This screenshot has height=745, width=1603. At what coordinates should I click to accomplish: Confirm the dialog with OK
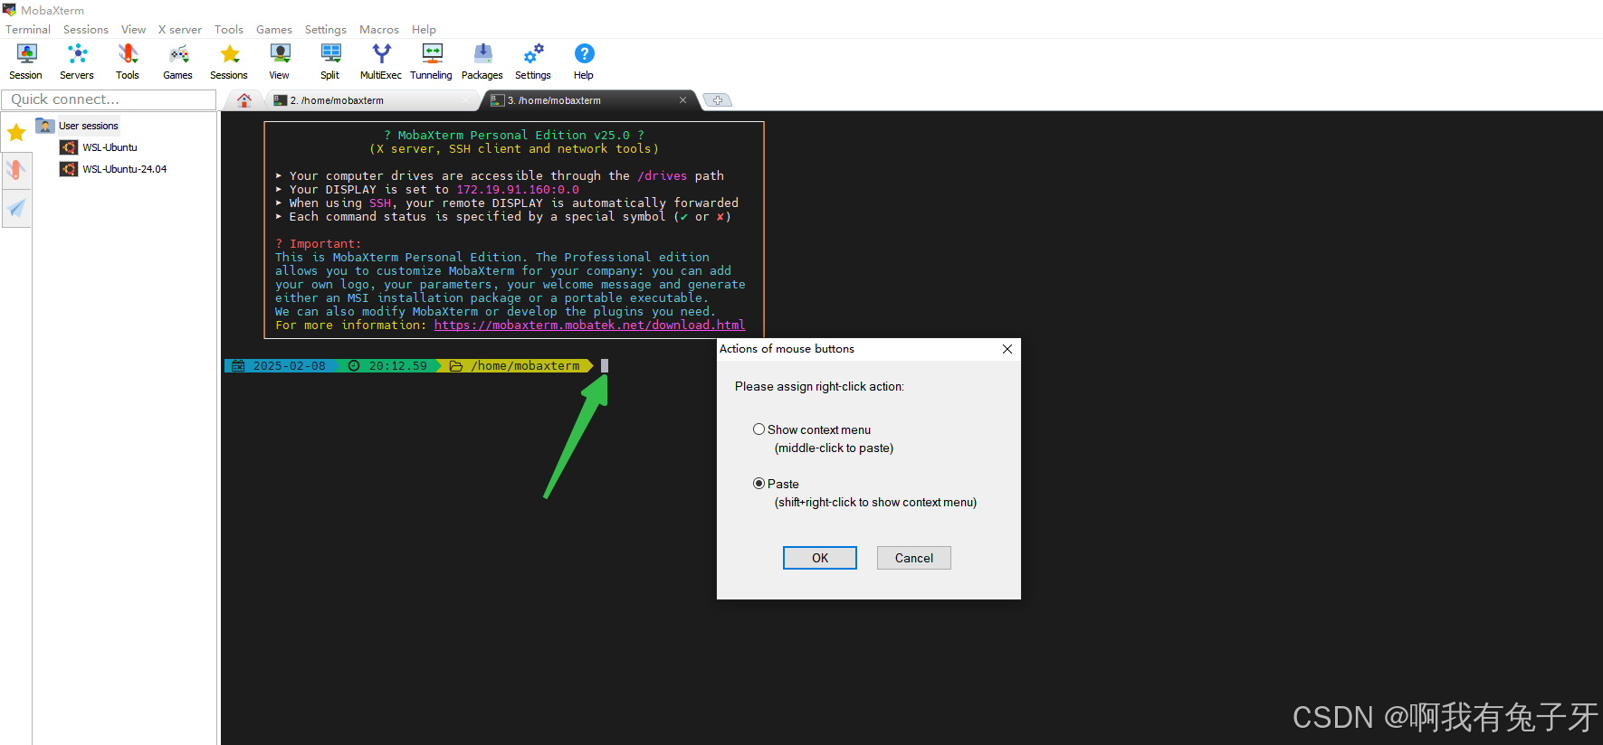[x=820, y=558]
